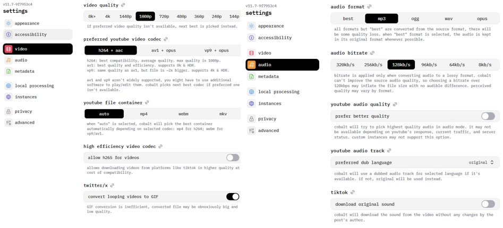Click orange audio icon in right sidebar

tap(252, 65)
